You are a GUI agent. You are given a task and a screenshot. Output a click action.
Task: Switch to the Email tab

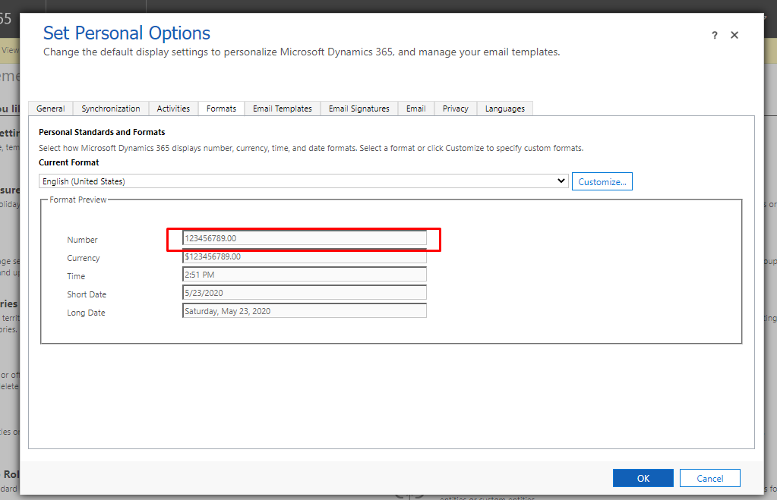tap(416, 108)
